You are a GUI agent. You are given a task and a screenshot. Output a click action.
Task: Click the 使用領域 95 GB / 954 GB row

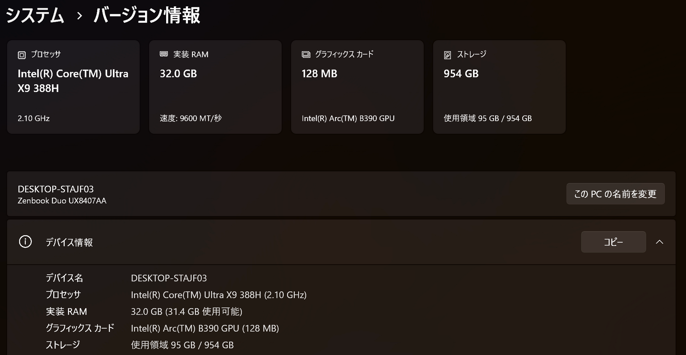[182, 345]
